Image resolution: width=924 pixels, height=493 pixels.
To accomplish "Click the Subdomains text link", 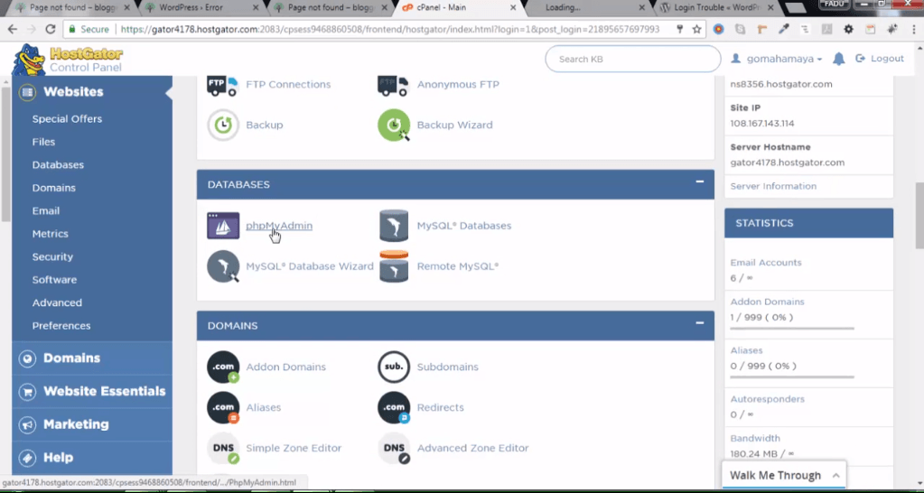I will coord(448,367).
